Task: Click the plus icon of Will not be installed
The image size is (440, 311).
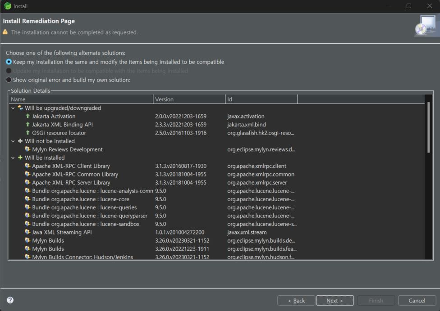Action: 20,141
